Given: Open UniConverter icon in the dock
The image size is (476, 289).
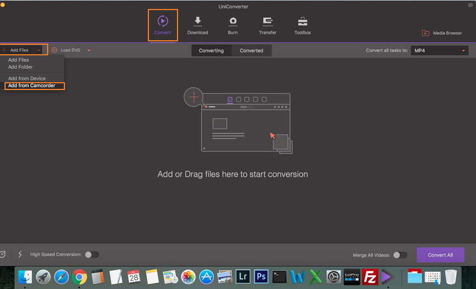Looking at the screenshot, I should (x=388, y=277).
